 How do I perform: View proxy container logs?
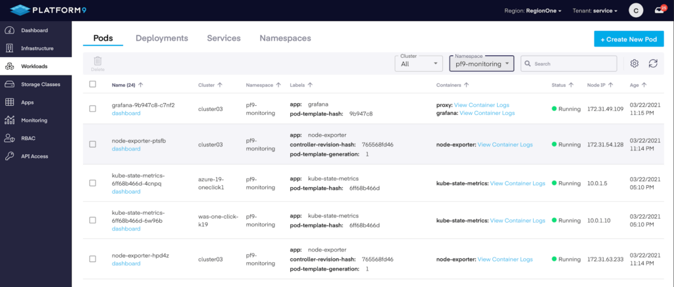point(482,105)
